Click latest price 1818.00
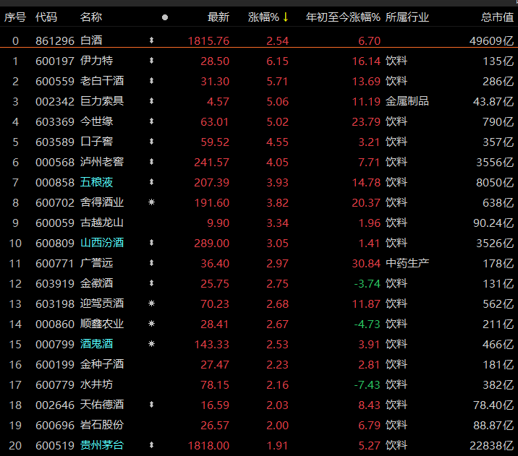Viewport: 518px width, 456px height. pyautogui.click(x=208, y=446)
